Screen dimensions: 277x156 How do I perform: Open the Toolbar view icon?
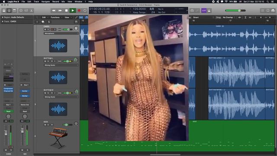tap(14, 10)
